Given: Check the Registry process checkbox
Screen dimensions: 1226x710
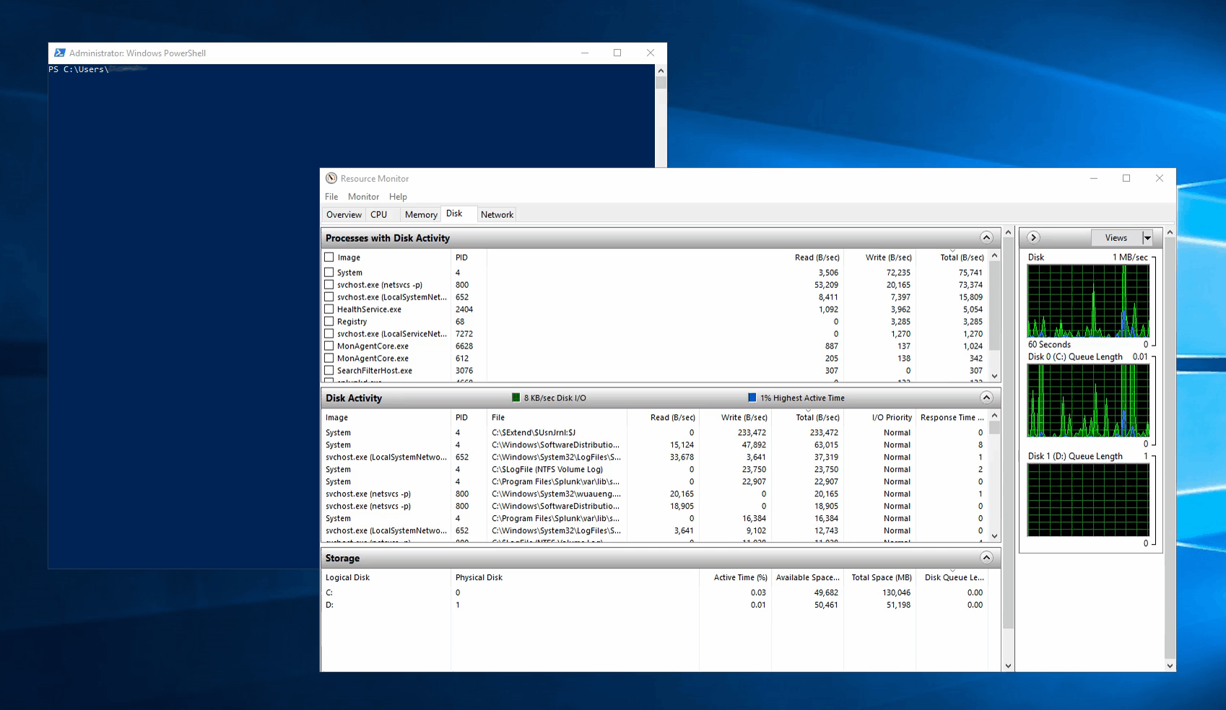Looking at the screenshot, I should (330, 321).
